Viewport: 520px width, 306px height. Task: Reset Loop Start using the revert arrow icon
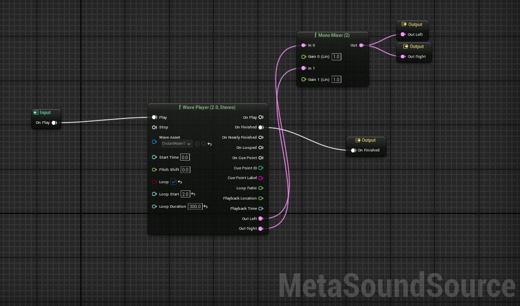(193, 194)
